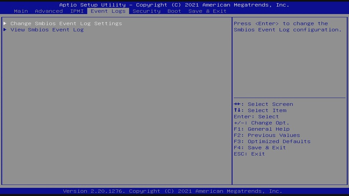Click the 'F4: Save & Exit' hint
This screenshot has width=349, height=196.
259,148
